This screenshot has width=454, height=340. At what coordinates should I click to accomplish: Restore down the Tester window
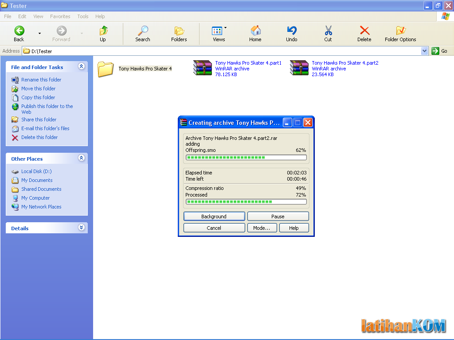point(438,5)
